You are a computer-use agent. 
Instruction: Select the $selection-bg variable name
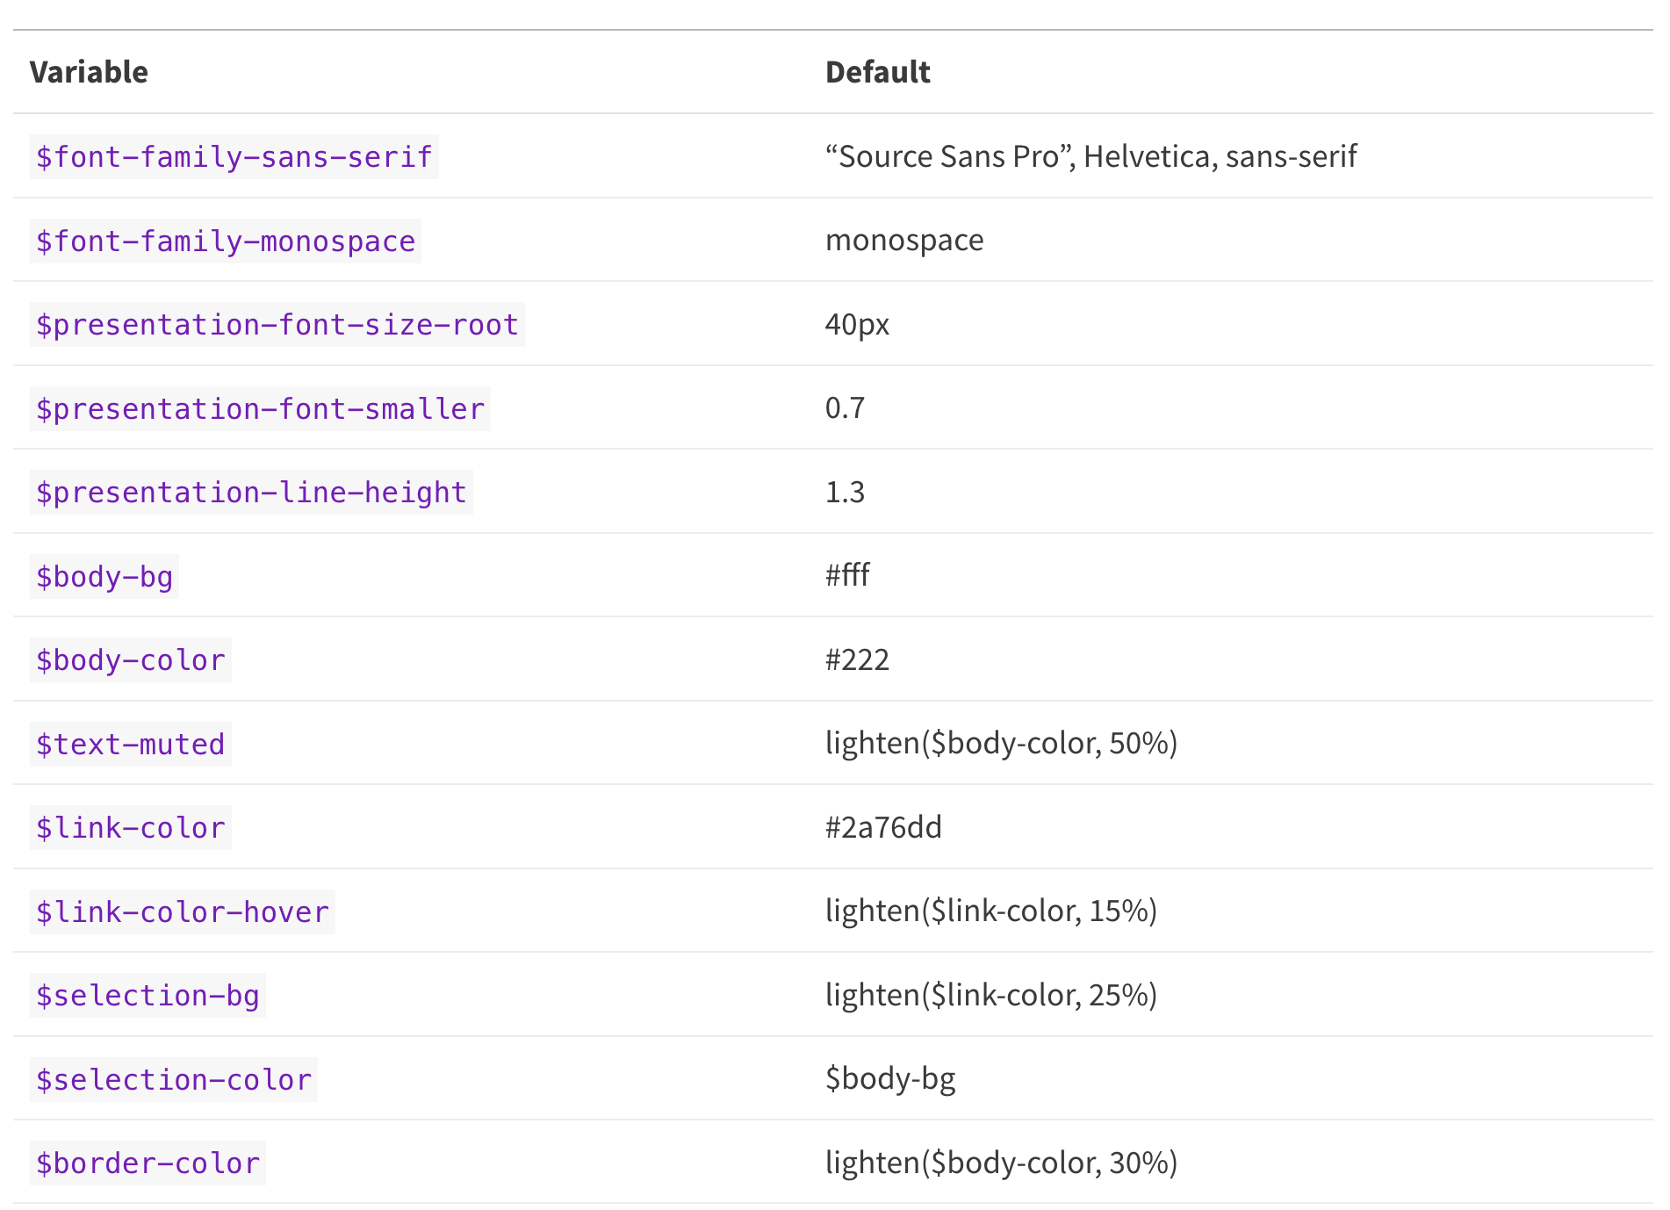point(148,996)
